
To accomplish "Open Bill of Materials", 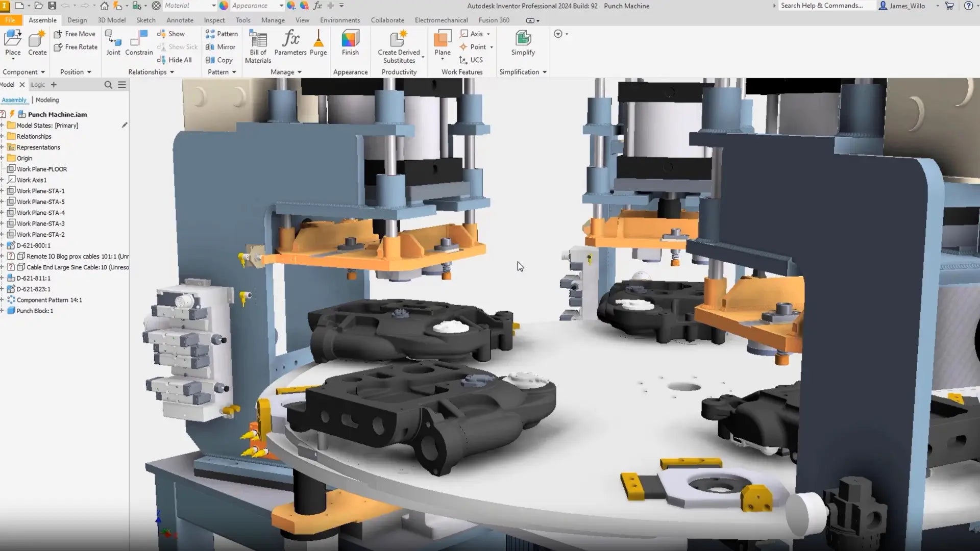I will coord(258,39).
